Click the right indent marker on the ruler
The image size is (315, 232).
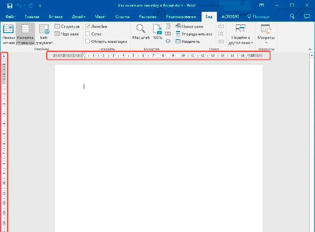(248, 57)
